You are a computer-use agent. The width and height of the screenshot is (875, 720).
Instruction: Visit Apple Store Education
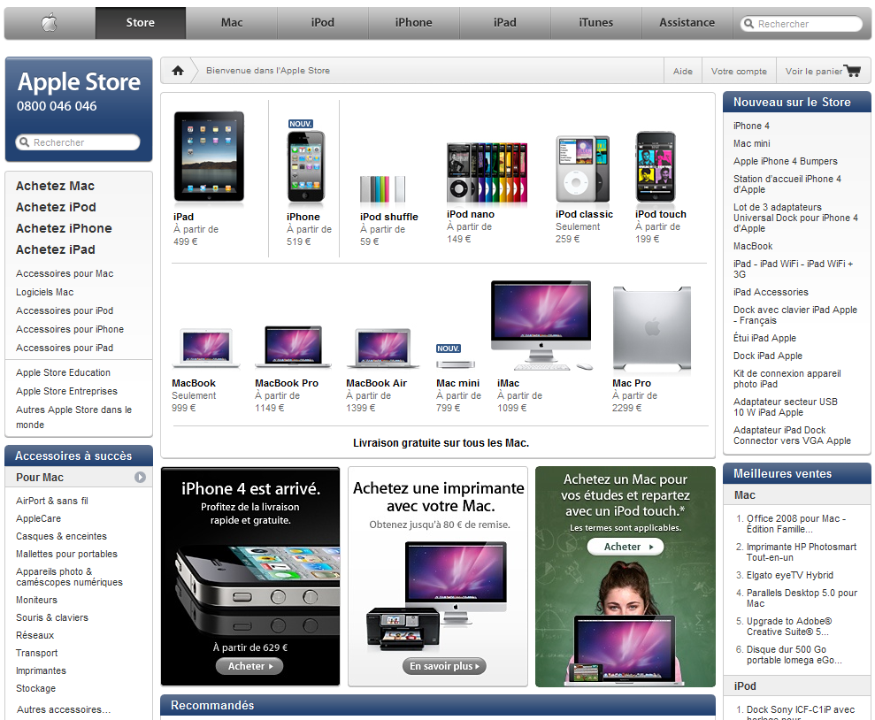tap(63, 372)
